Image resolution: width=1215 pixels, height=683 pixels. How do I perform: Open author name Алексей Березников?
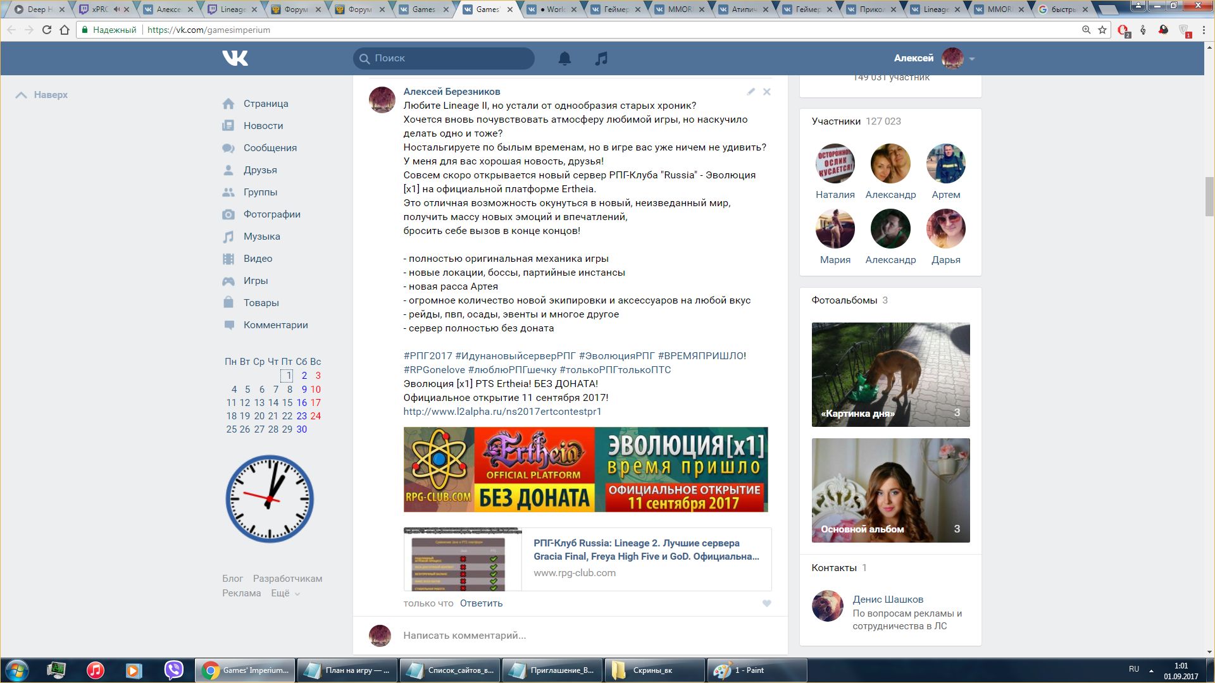[452, 92]
